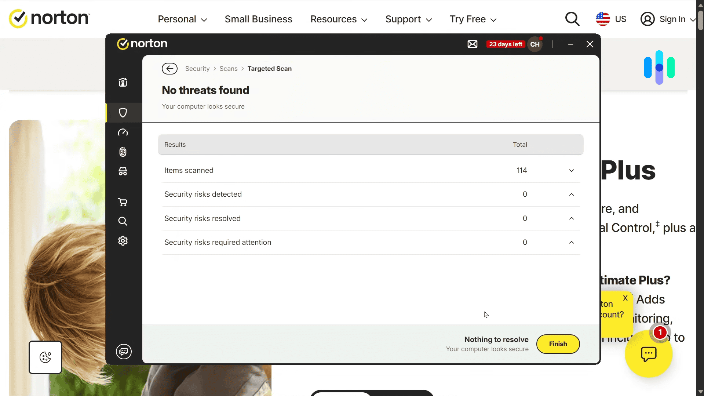
Task: Open the Small Business menu item
Action: (259, 19)
